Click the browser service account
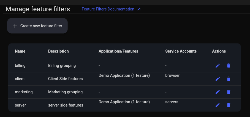 pos(172,75)
